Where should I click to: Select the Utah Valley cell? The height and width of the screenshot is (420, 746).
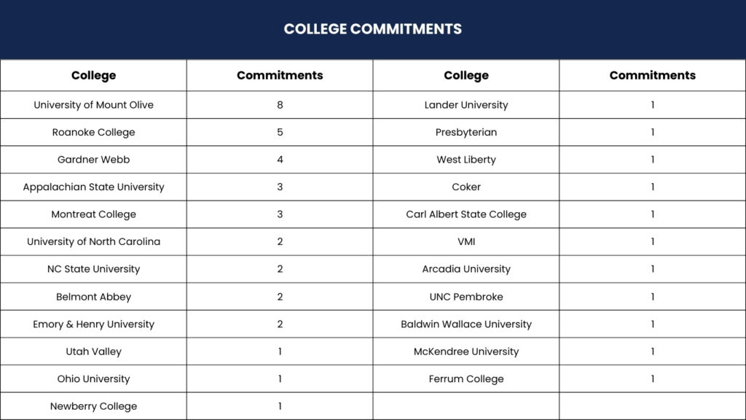pos(94,351)
